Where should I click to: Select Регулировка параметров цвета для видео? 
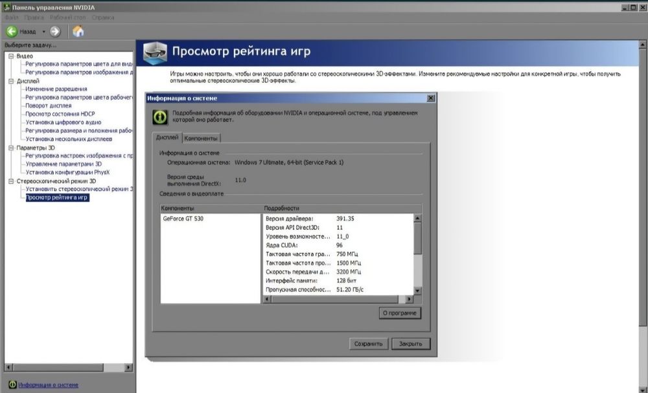click(x=79, y=64)
